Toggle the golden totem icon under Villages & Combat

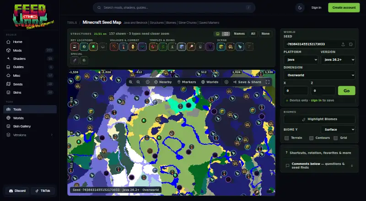pos(133,47)
